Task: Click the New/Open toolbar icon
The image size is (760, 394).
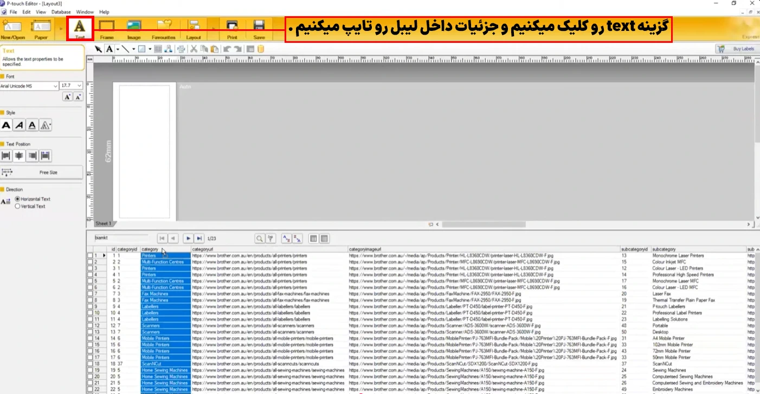Action: 12,29
